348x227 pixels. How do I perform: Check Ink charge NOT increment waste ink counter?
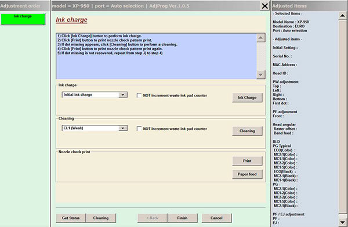[x=139, y=96]
